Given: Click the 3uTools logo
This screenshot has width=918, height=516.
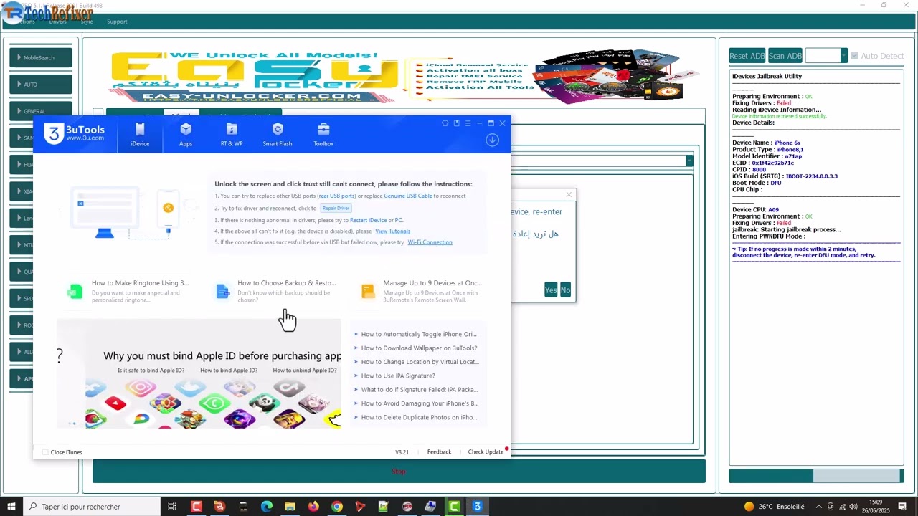Looking at the screenshot, I should pyautogui.click(x=75, y=134).
